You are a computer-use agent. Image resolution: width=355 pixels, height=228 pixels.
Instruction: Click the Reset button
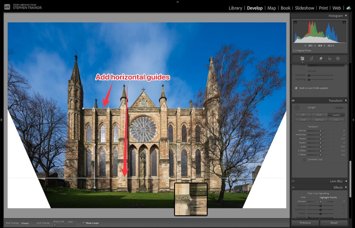point(334,223)
